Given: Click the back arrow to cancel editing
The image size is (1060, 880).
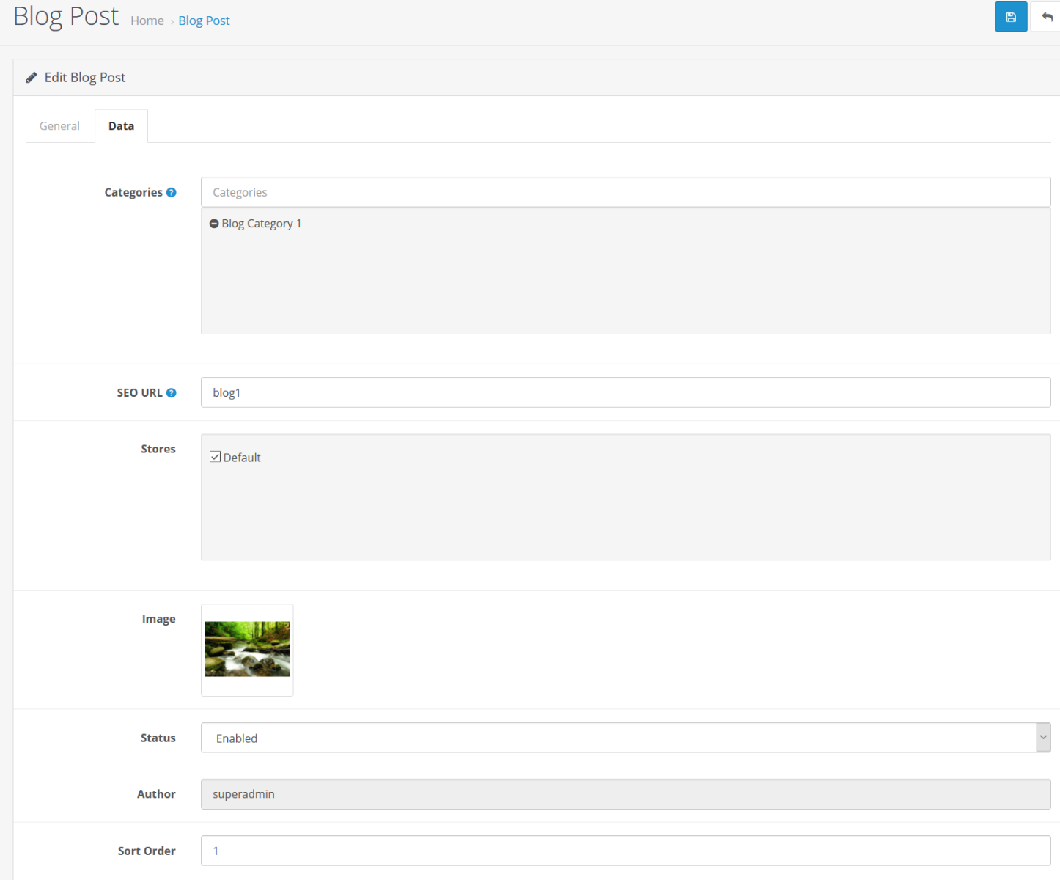Looking at the screenshot, I should [x=1047, y=16].
